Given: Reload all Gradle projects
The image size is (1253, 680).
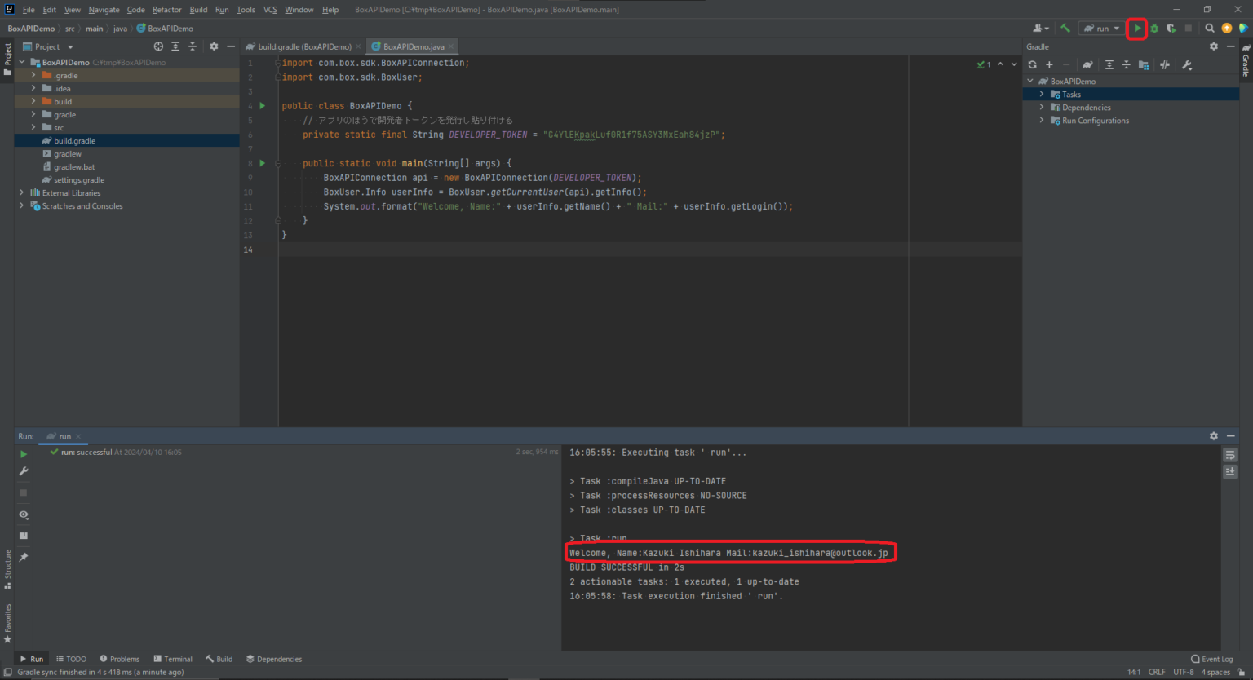Looking at the screenshot, I should (1033, 65).
